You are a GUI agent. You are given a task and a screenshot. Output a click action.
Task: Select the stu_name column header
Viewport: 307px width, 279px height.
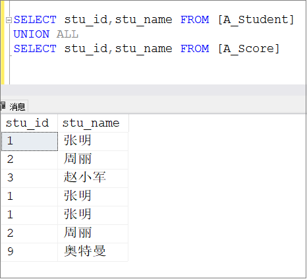(93, 123)
